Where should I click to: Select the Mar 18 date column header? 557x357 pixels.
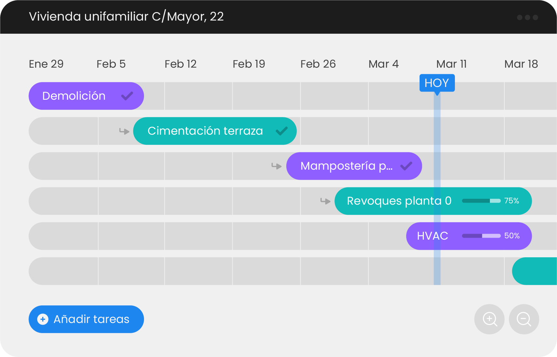coord(521,64)
